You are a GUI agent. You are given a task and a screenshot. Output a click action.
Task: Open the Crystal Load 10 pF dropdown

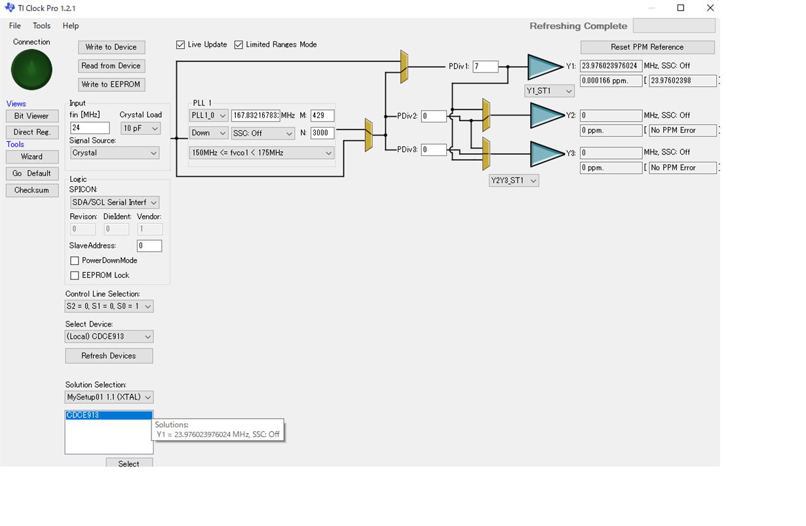click(140, 129)
